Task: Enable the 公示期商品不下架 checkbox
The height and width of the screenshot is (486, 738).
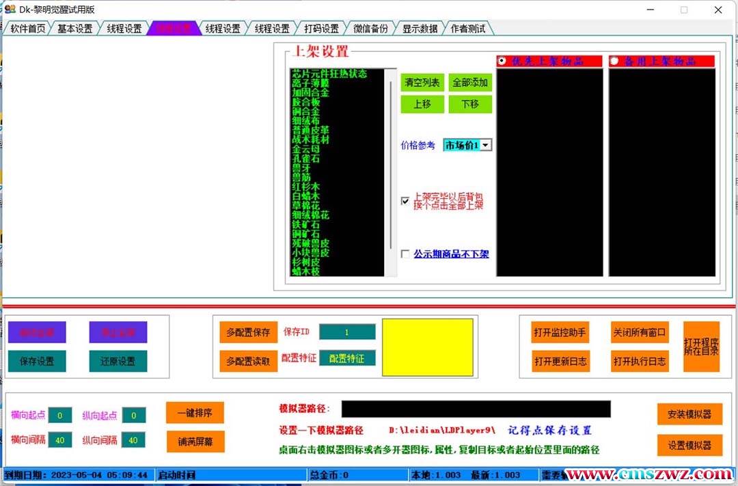Action: click(405, 254)
